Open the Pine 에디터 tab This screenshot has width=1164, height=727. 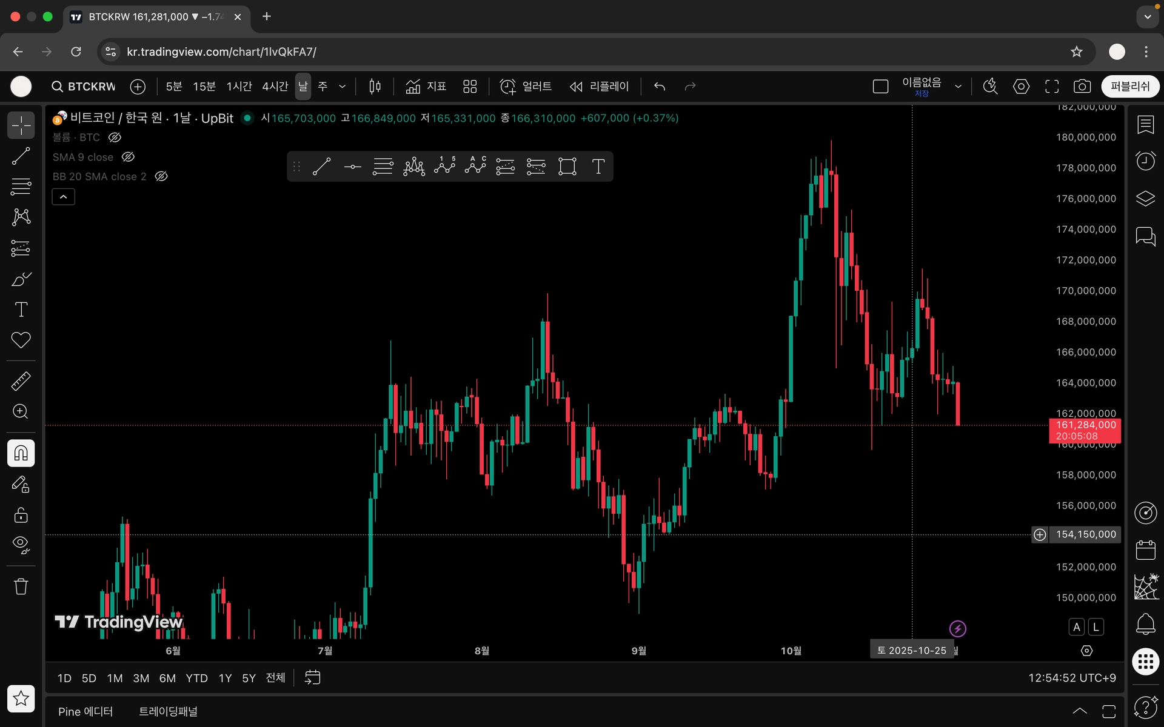tap(85, 711)
